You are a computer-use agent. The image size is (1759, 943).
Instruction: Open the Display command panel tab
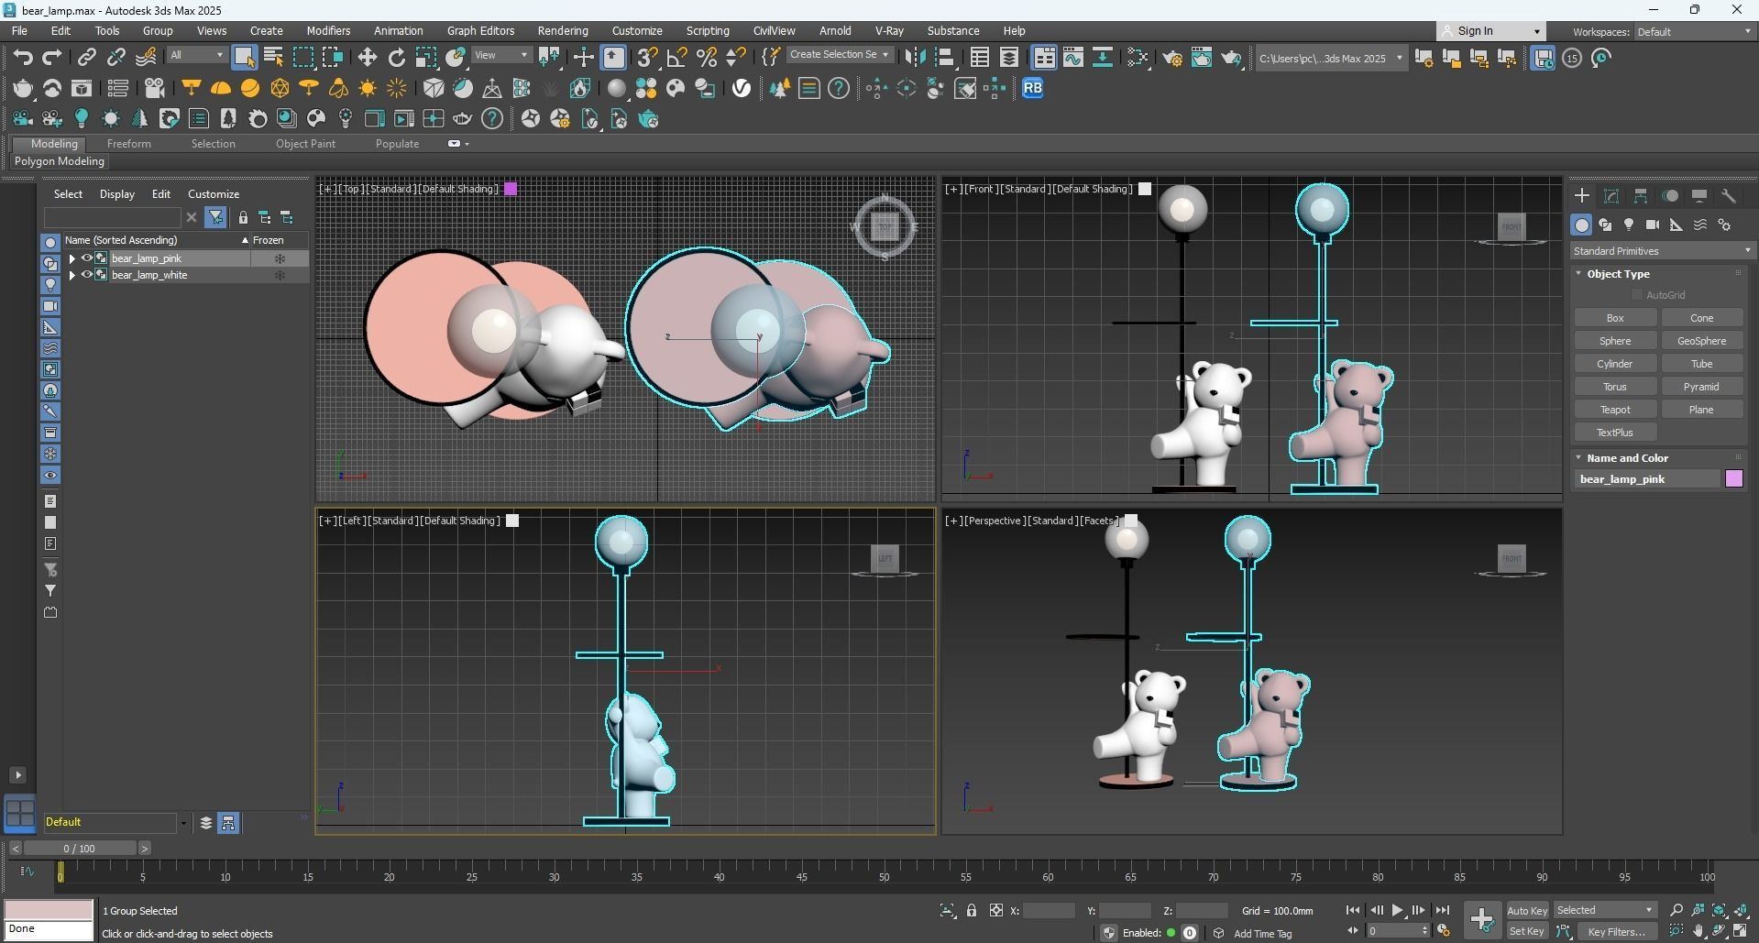[x=1699, y=196]
